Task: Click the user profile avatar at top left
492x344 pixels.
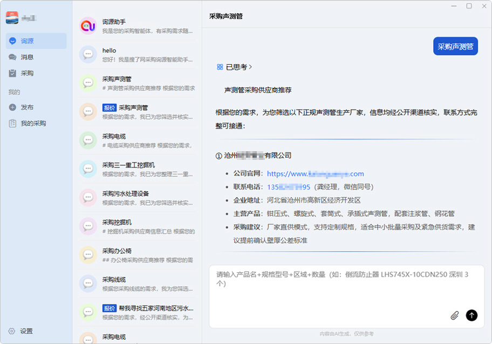Action: point(12,18)
